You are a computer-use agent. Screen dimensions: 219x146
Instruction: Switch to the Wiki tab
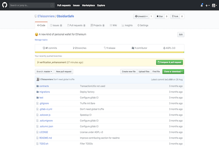(113, 25)
